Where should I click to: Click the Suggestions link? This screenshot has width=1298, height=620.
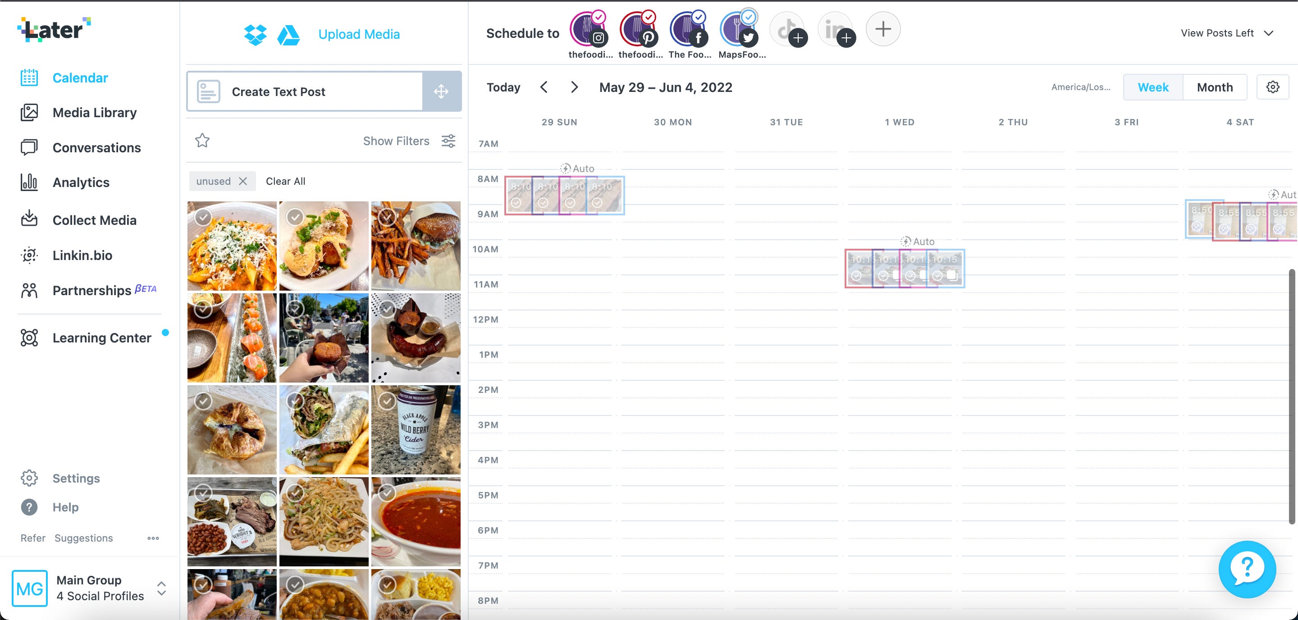click(84, 538)
